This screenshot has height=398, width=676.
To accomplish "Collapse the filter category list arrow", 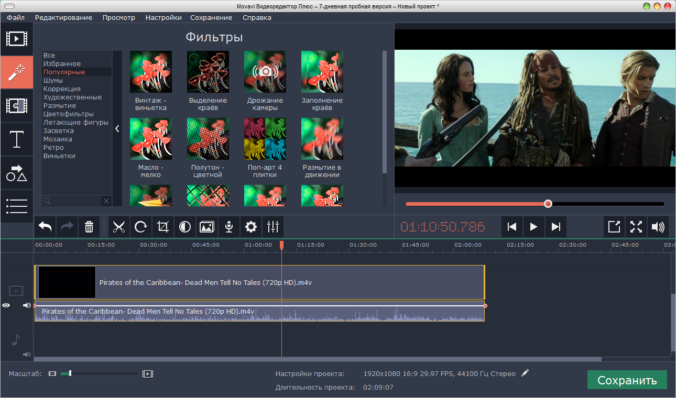I will [x=117, y=128].
